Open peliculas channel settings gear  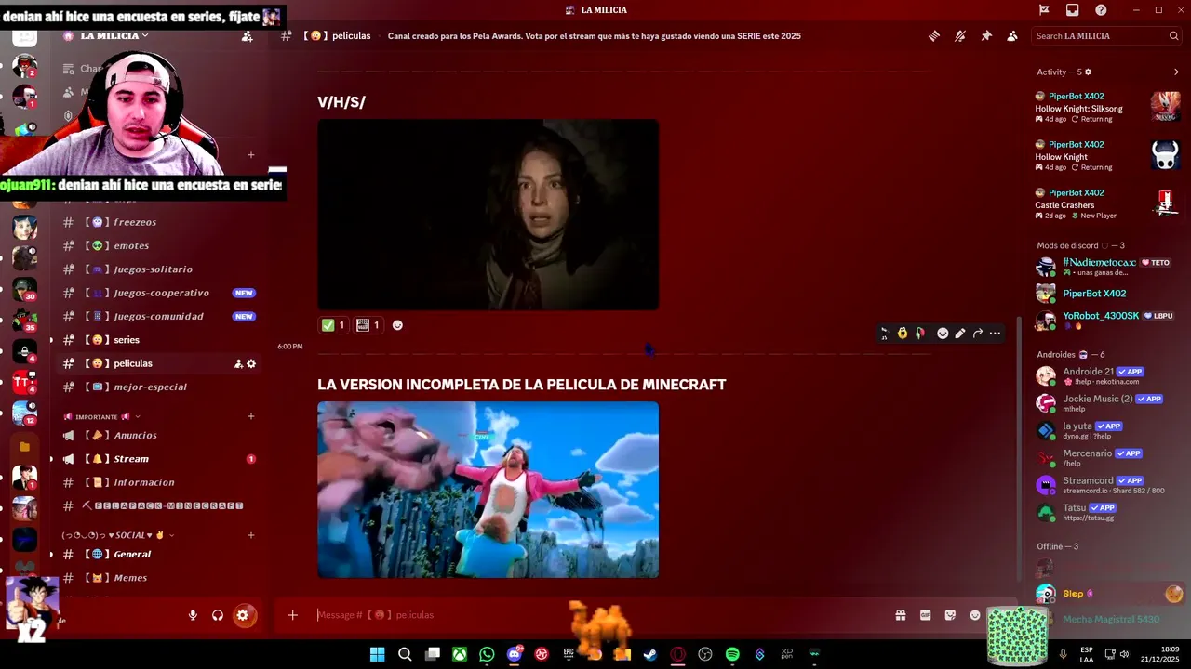(251, 363)
